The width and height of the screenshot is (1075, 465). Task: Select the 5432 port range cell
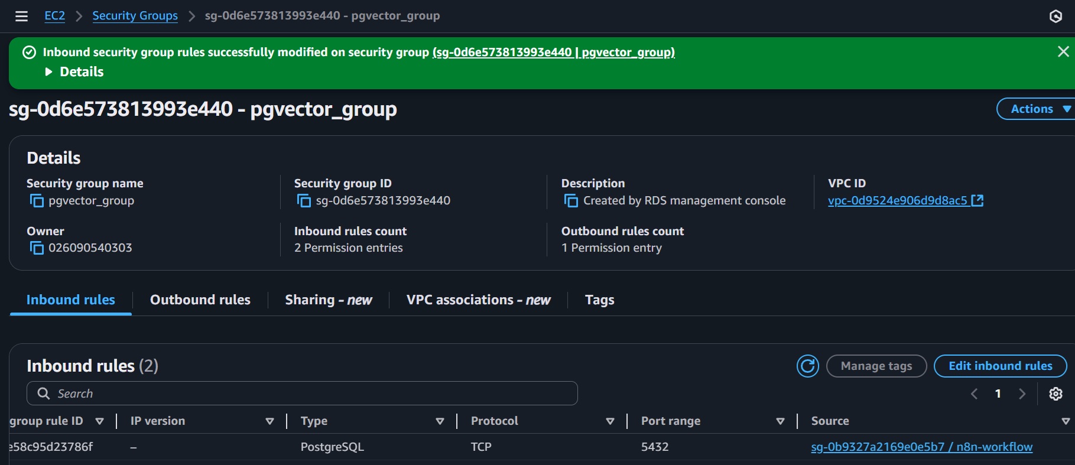[x=655, y=447]
